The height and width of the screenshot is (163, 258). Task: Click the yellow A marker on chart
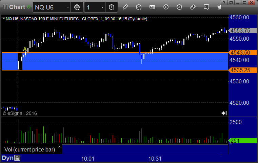tap(25, 49)
